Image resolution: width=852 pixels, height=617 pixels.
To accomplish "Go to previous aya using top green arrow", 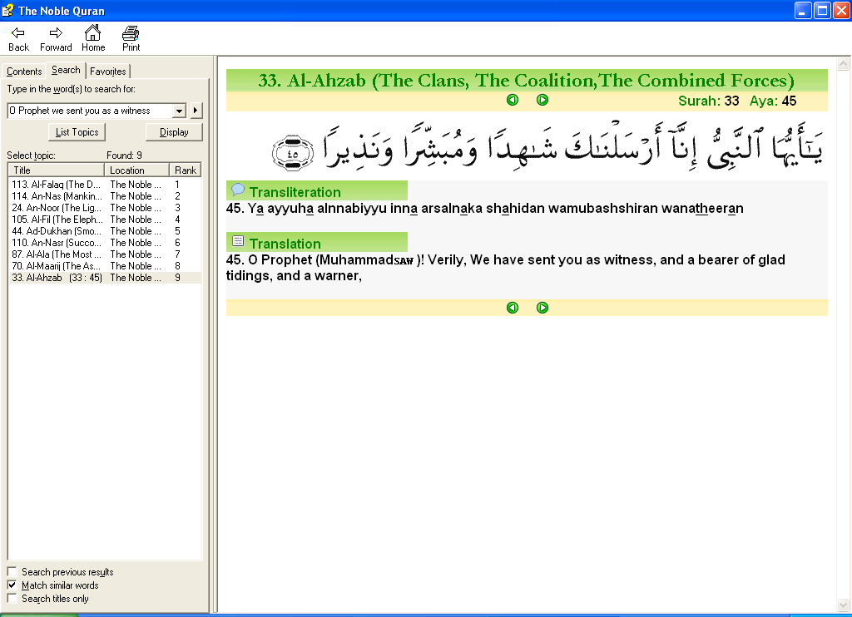I will [513, 100].
